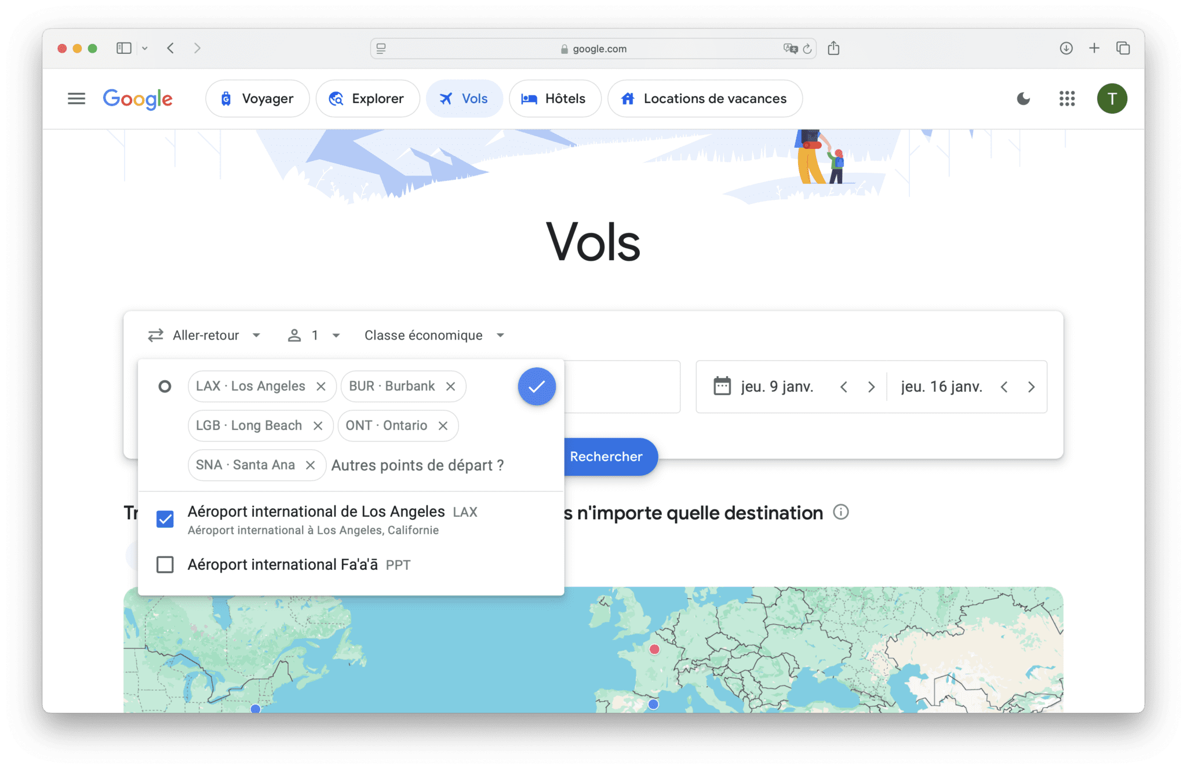Open Locations de vacances tab
The image size is (1187, 769).
(705, 99)
